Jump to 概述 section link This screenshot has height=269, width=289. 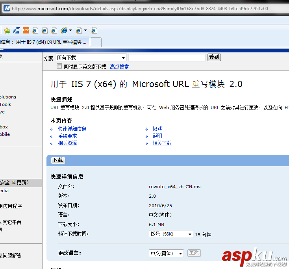click(157, 129)
